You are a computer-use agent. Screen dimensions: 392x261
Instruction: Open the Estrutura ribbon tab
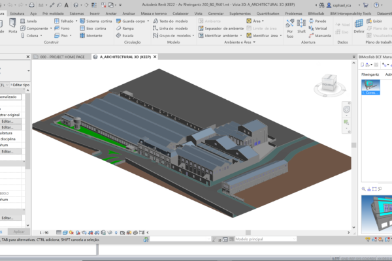click(17, 14)
